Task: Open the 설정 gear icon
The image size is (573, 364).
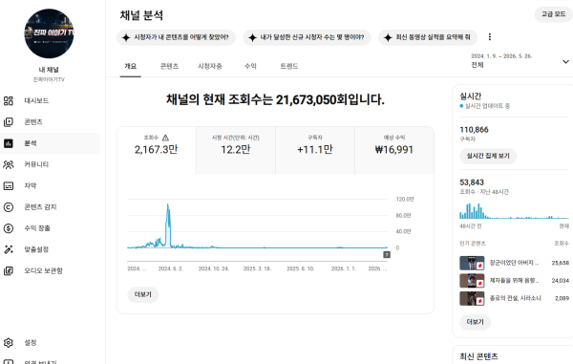Action: 9,343
